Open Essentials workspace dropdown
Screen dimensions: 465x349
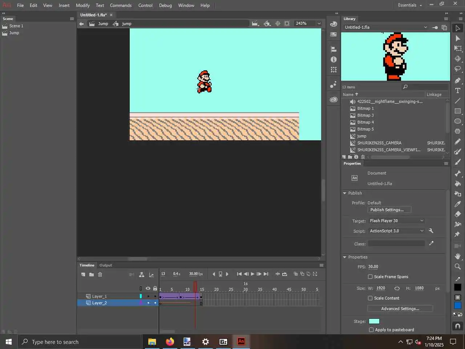pyautogui.click(x=410, y=5)
